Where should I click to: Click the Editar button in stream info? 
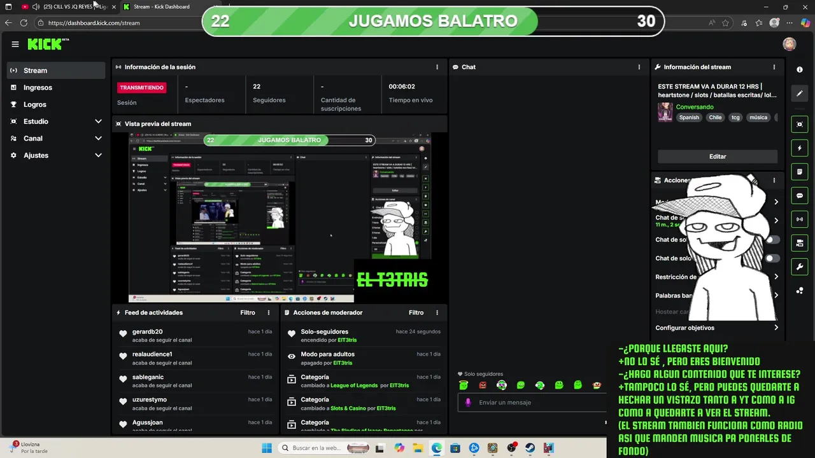(718, 156)
